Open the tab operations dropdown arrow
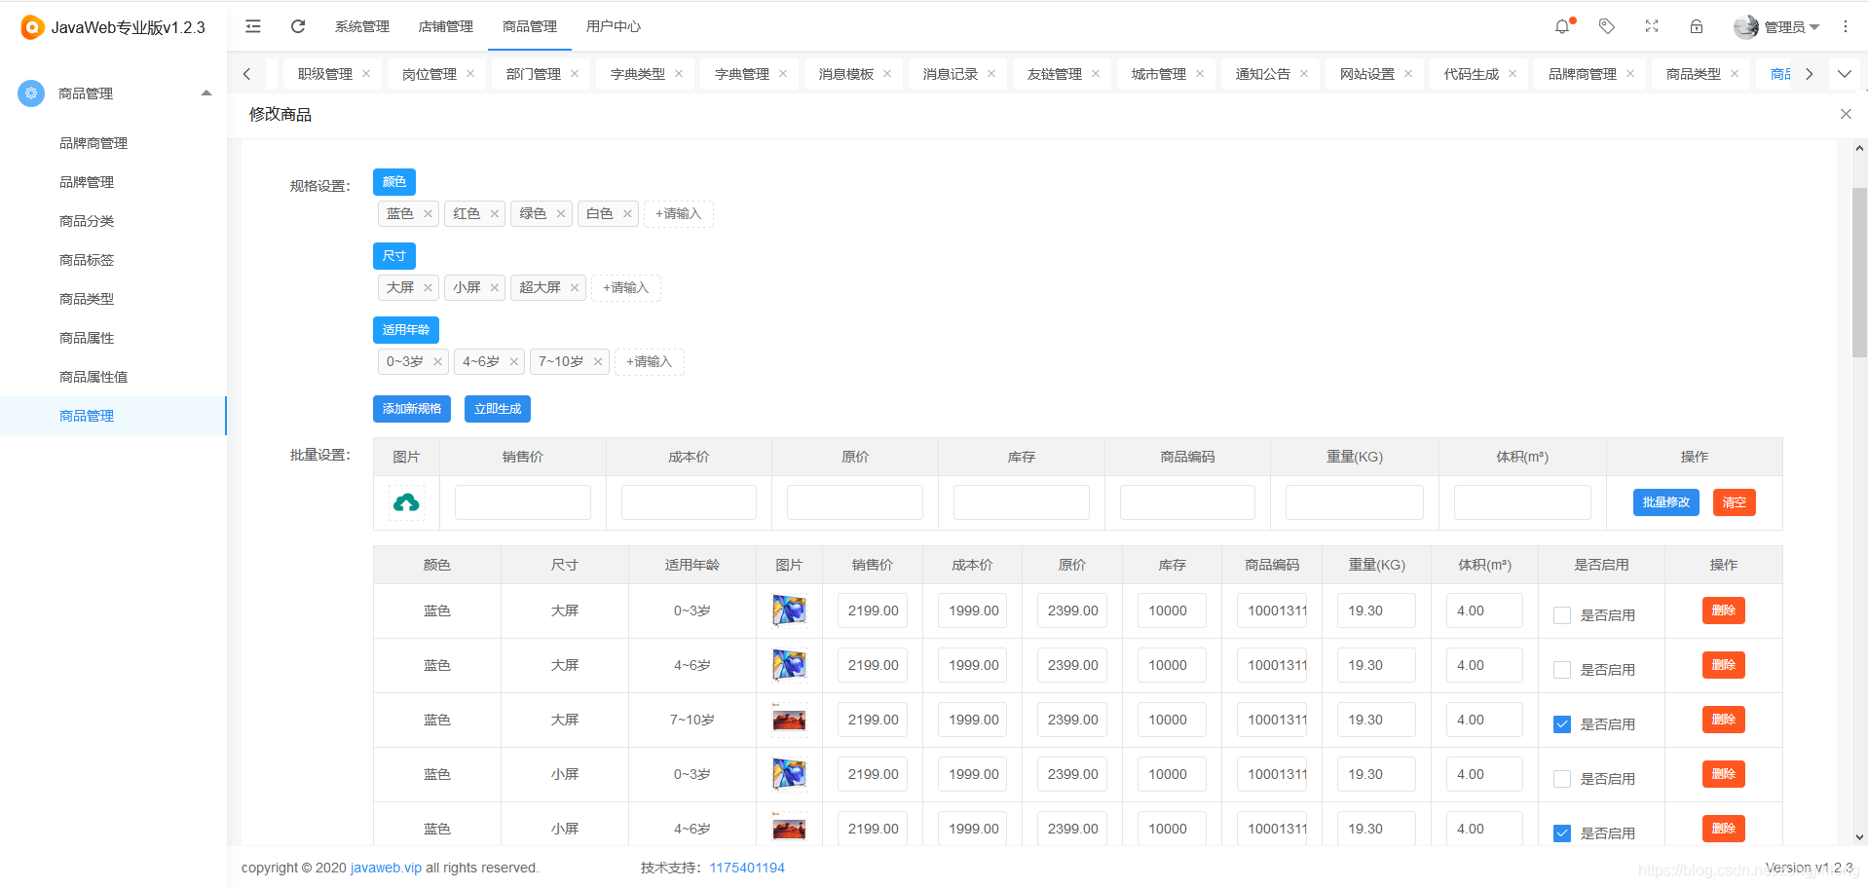The height and width of the screenshot is (888, 1868). click(x=1845, y=74)
